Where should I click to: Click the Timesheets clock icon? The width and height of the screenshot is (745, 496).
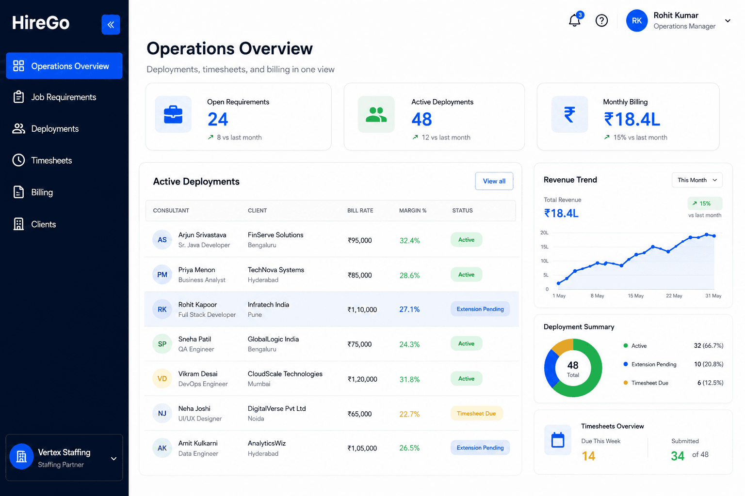click(x=18, y=160)
